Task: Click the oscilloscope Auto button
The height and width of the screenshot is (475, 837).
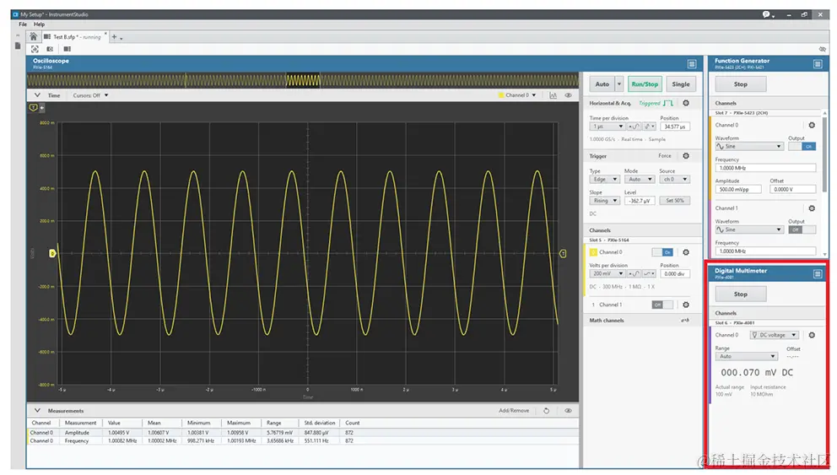Action: (x=602, y=84)
